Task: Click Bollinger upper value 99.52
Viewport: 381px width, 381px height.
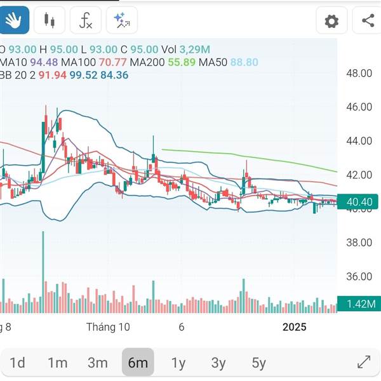Action: pyautogui.click(x=83, y=75)
